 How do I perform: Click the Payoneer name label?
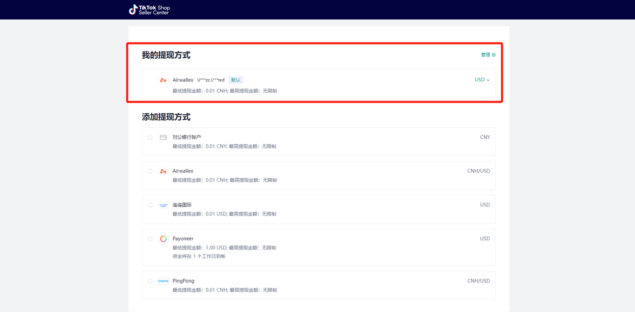(183, 239)
